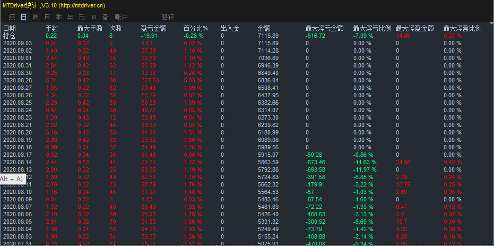Open the mtdriver.cn link in title
This screenshot has height=246, width=494.
pyautogui.click(x=82, y=5)
